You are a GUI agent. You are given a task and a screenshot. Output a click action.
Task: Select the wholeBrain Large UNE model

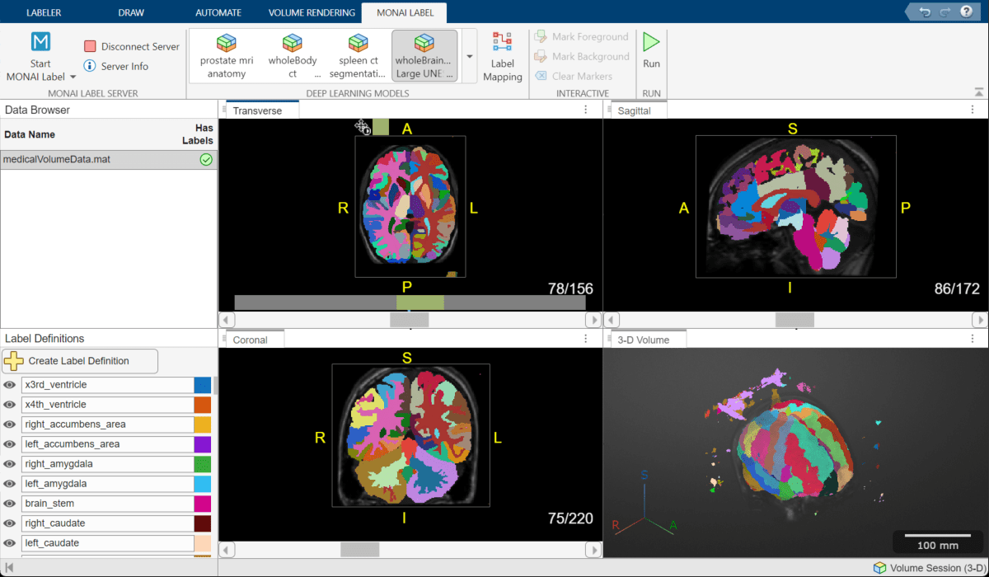click(424, 54)
